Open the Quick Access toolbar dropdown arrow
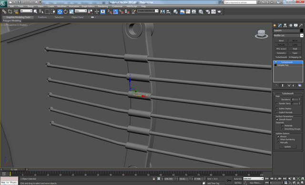Viewport: 305px width, 185px height. click(40, 2)
